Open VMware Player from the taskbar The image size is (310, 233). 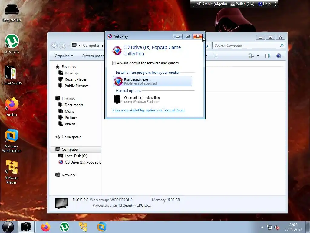click(x=83, y=227)
